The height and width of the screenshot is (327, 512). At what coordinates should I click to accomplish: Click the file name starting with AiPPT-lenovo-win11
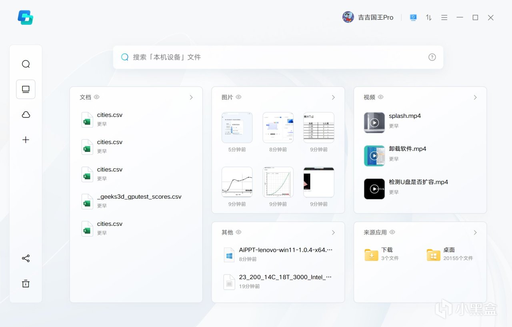286,250
